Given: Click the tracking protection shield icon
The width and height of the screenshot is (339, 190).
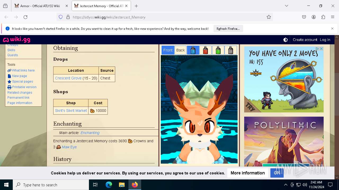Looking at the screenshot, I should [x=61, y=17].
